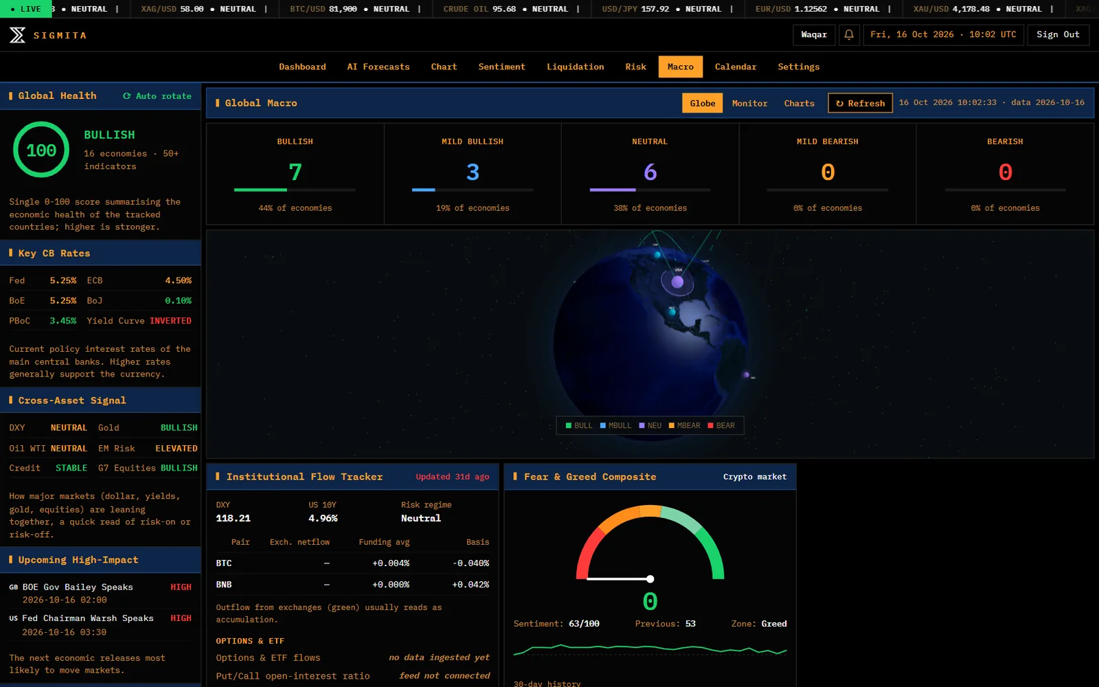Click the blue MBULL legend swatch
1099x687 pixels.
(603, 426)
